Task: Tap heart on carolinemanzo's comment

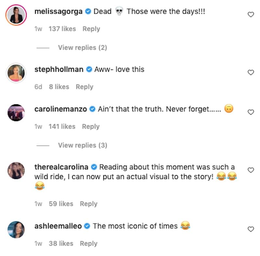Action: (x=251, y=112)
